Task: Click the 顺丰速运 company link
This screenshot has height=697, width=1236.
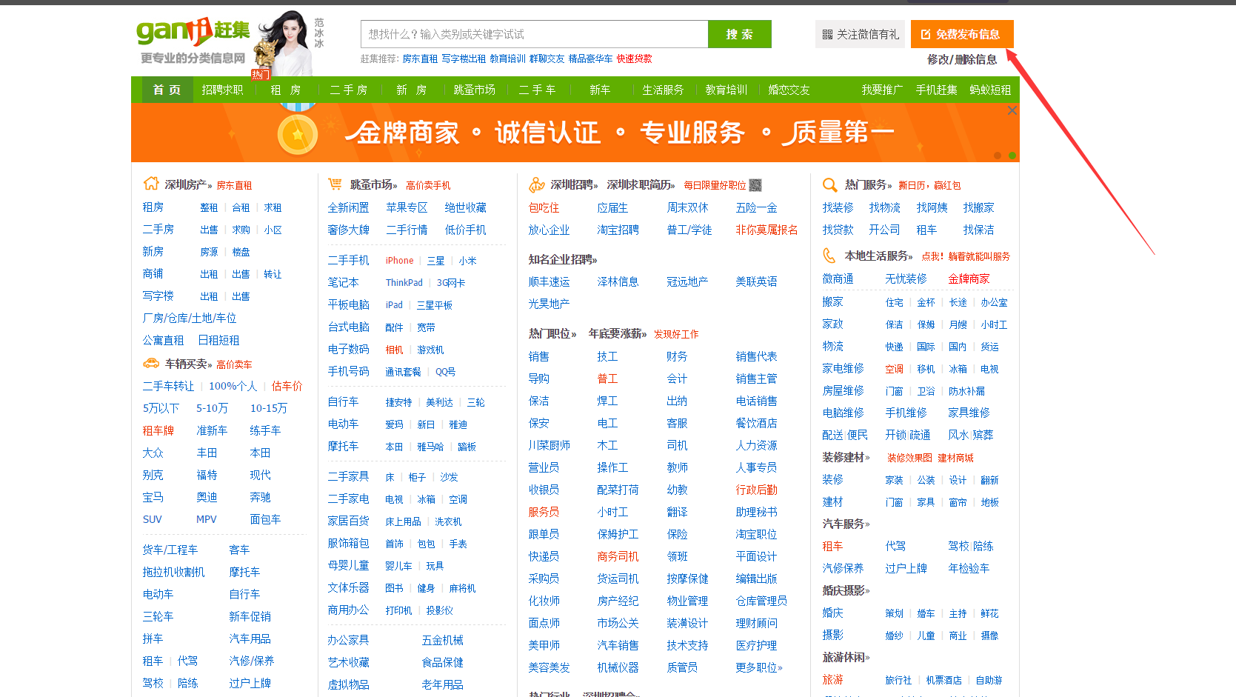Action: pos(549,282)
